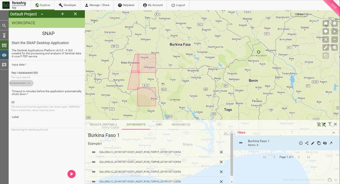Viewport: 340px width, 184px height.
Task: Open the GitHub link icon
Action: click(x=330, y=180)
